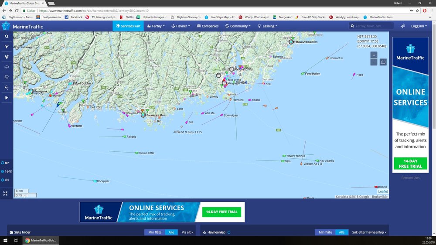Open the map layers sidebar icon
436x245 pixels.
click(x=7, y=67)
